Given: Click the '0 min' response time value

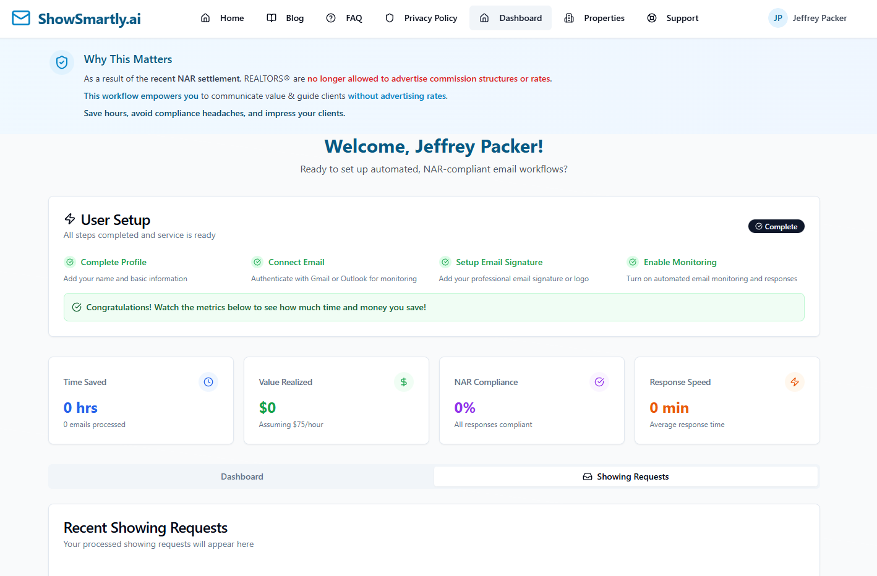Looking at the screenshot, I should tap(669, 407).
